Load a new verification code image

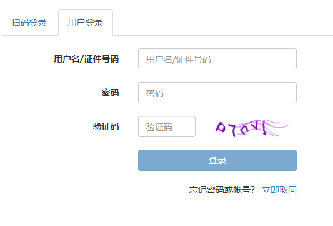(x=252, y=128)
